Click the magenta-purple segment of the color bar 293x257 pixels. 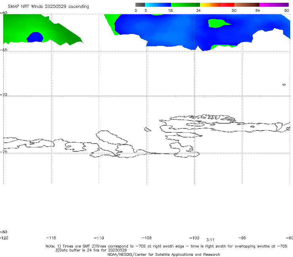point(274,5)
